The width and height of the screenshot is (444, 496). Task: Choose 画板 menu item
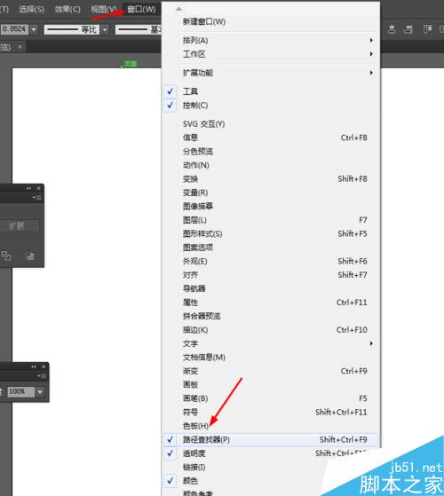[271, 385]
